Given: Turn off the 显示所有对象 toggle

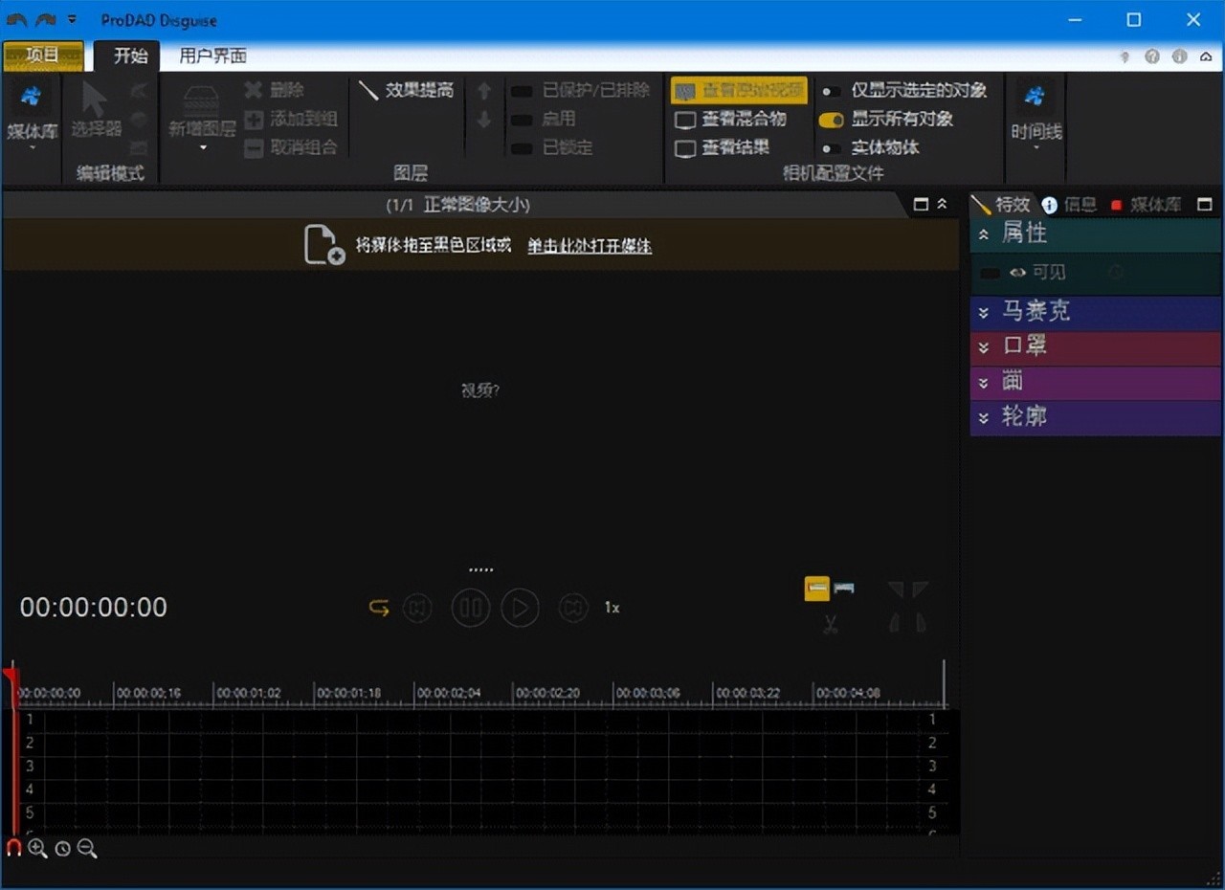Looking at the screenshot, I should tap(831, 120).
